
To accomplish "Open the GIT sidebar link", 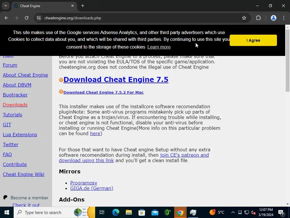I will pyautogui.click(x=7, y=125).
